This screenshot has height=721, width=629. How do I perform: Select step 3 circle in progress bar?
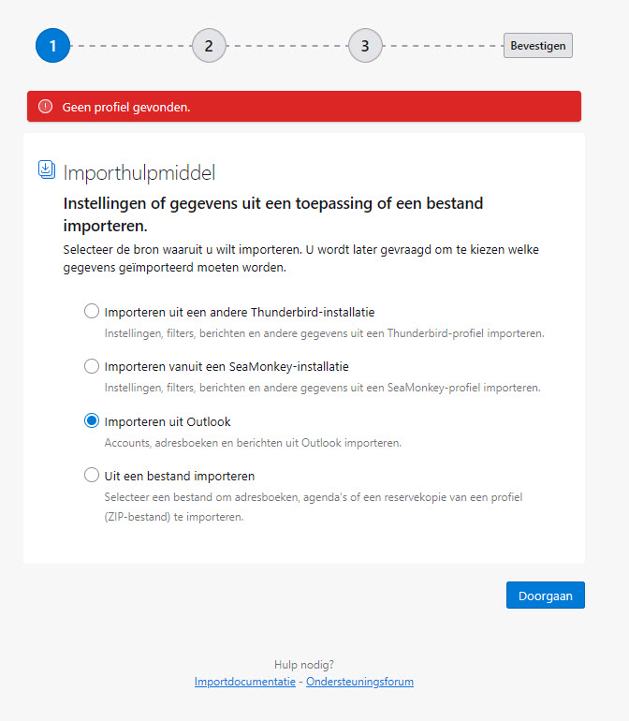pos(365,46)
